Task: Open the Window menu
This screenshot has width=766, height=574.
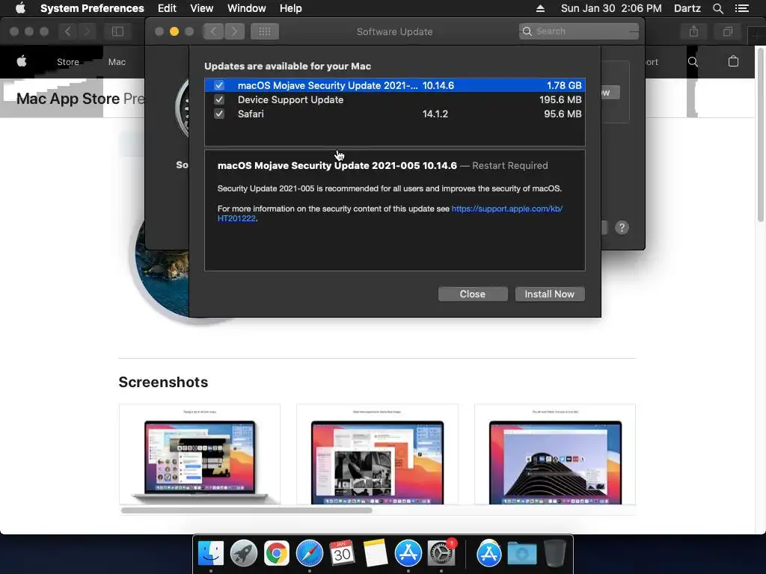Action: (247, 8)
